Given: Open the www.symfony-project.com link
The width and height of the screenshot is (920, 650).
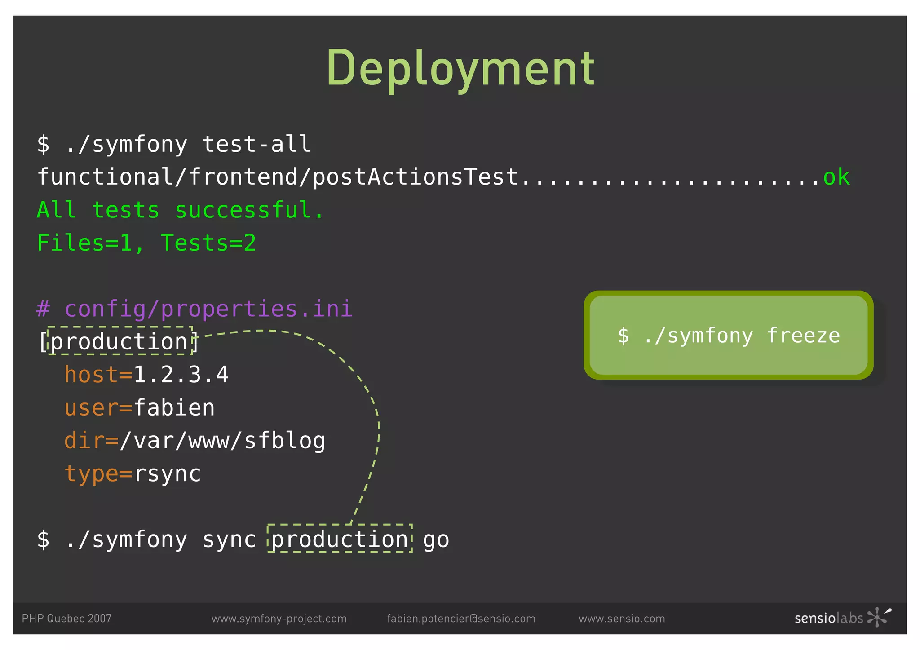Looking at the screenshot, I should click(279, 619).
